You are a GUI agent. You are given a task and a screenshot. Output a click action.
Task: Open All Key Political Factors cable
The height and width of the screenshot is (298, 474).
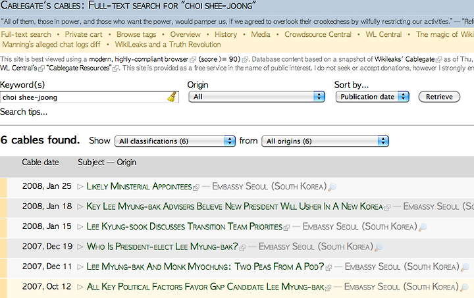tap(205, 287)
